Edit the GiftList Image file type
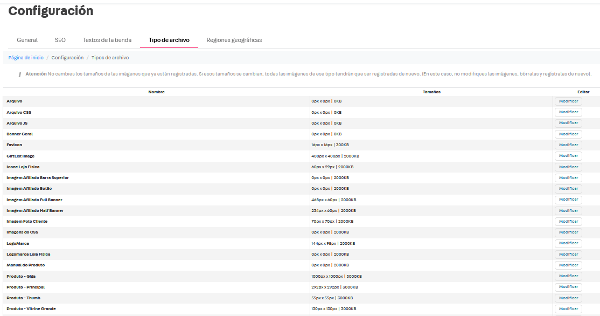The width and height of the screenshot is (600, 316). click(x=568, y=156)
